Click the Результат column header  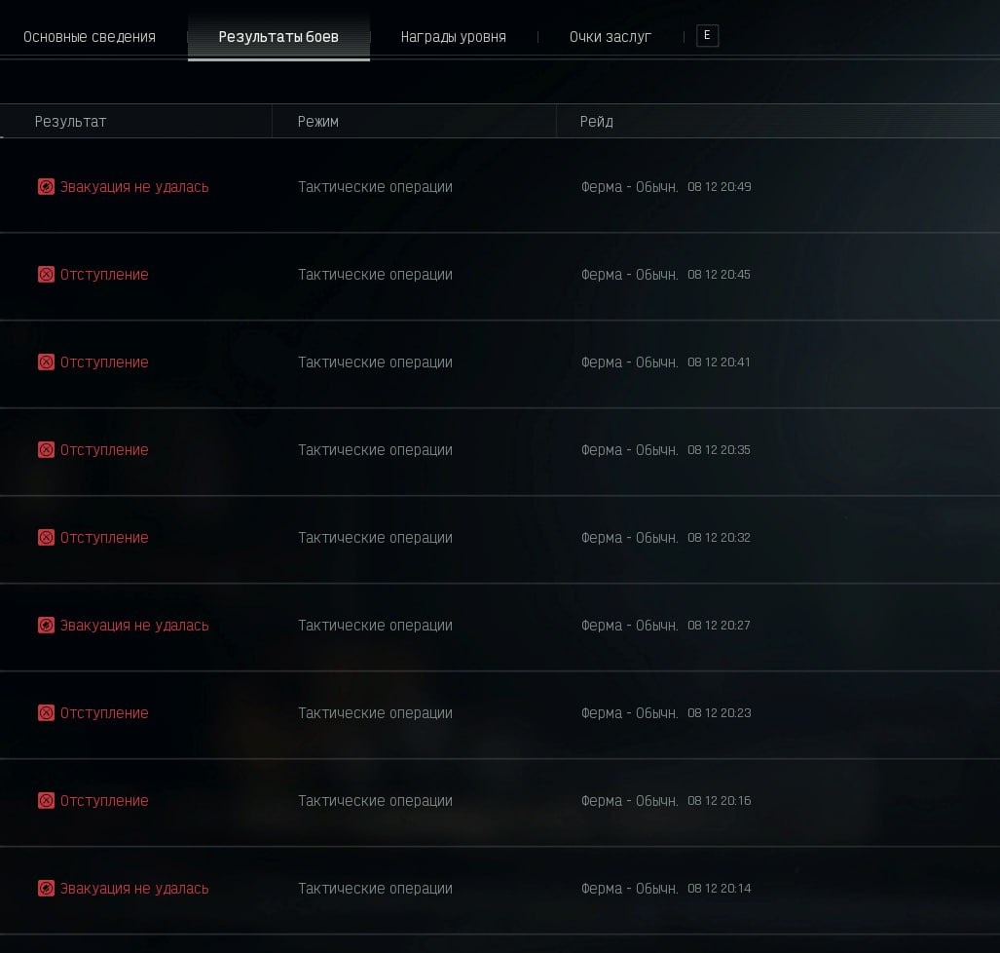coord(70,122)
